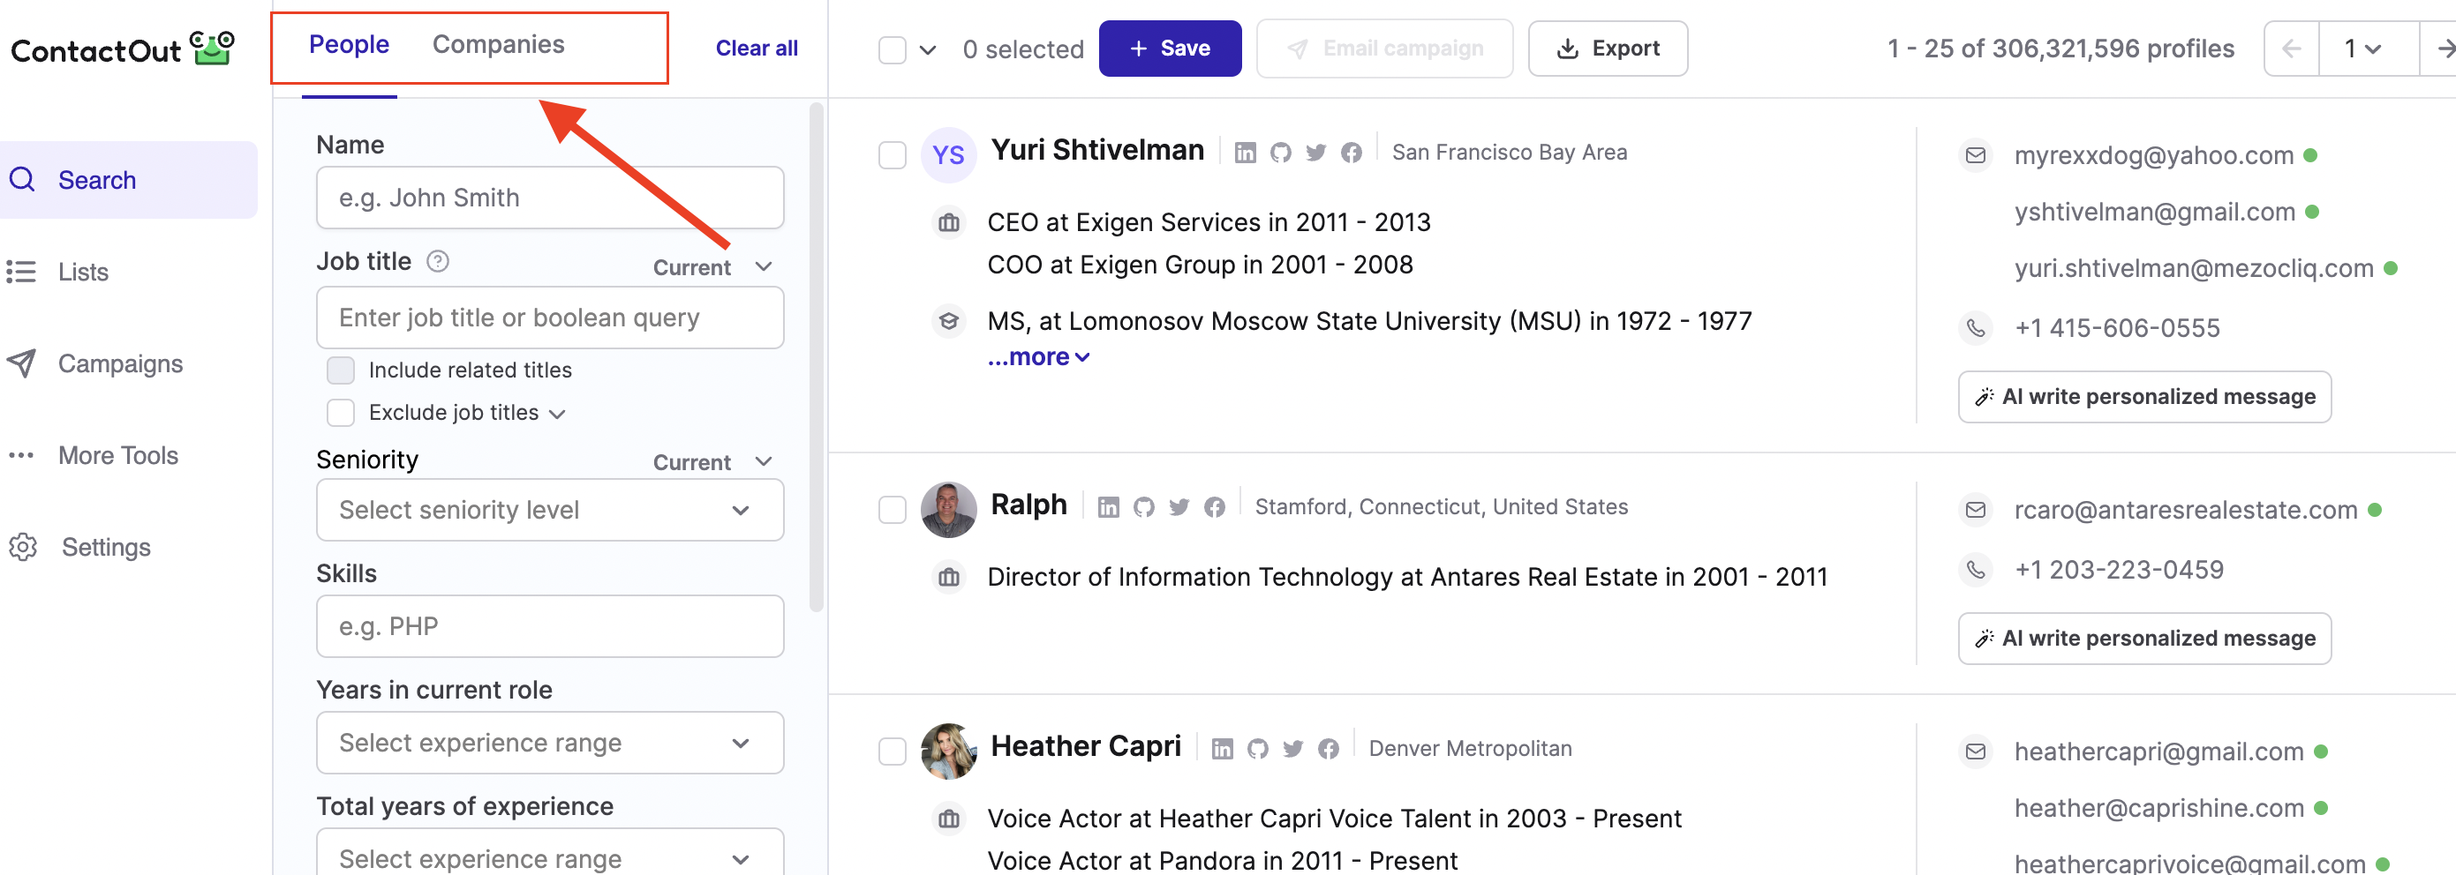Click the Job title input field
Screen dimensions: 2456x875
(x=550, y=318)
